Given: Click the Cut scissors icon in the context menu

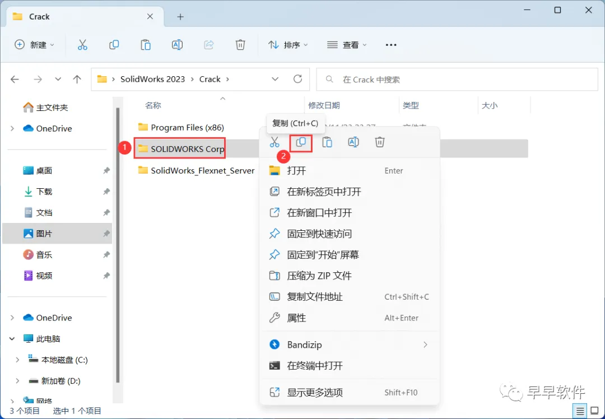Looking at the screenshot, I should [274, 142].
